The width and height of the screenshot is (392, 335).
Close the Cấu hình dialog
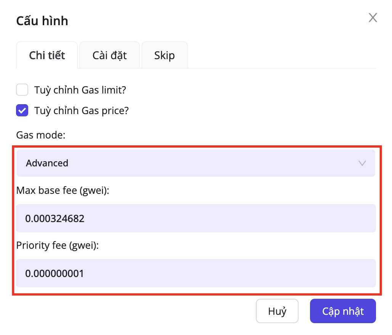tap(373, 18)
